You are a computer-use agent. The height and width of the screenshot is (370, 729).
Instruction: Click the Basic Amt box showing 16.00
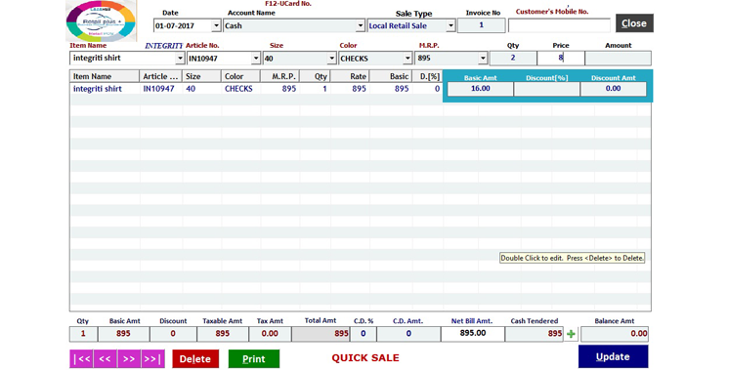point(480,89)
